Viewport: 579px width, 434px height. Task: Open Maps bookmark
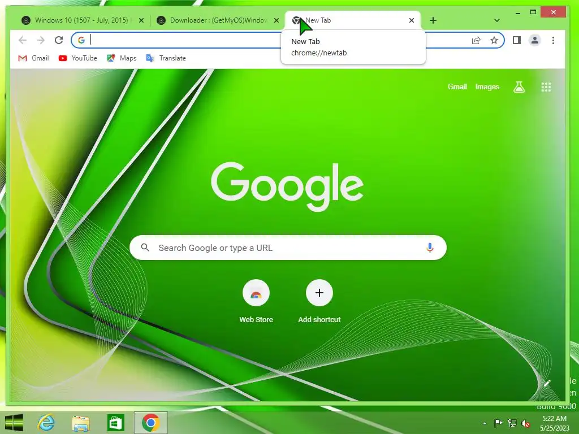[x=122, y=58]
